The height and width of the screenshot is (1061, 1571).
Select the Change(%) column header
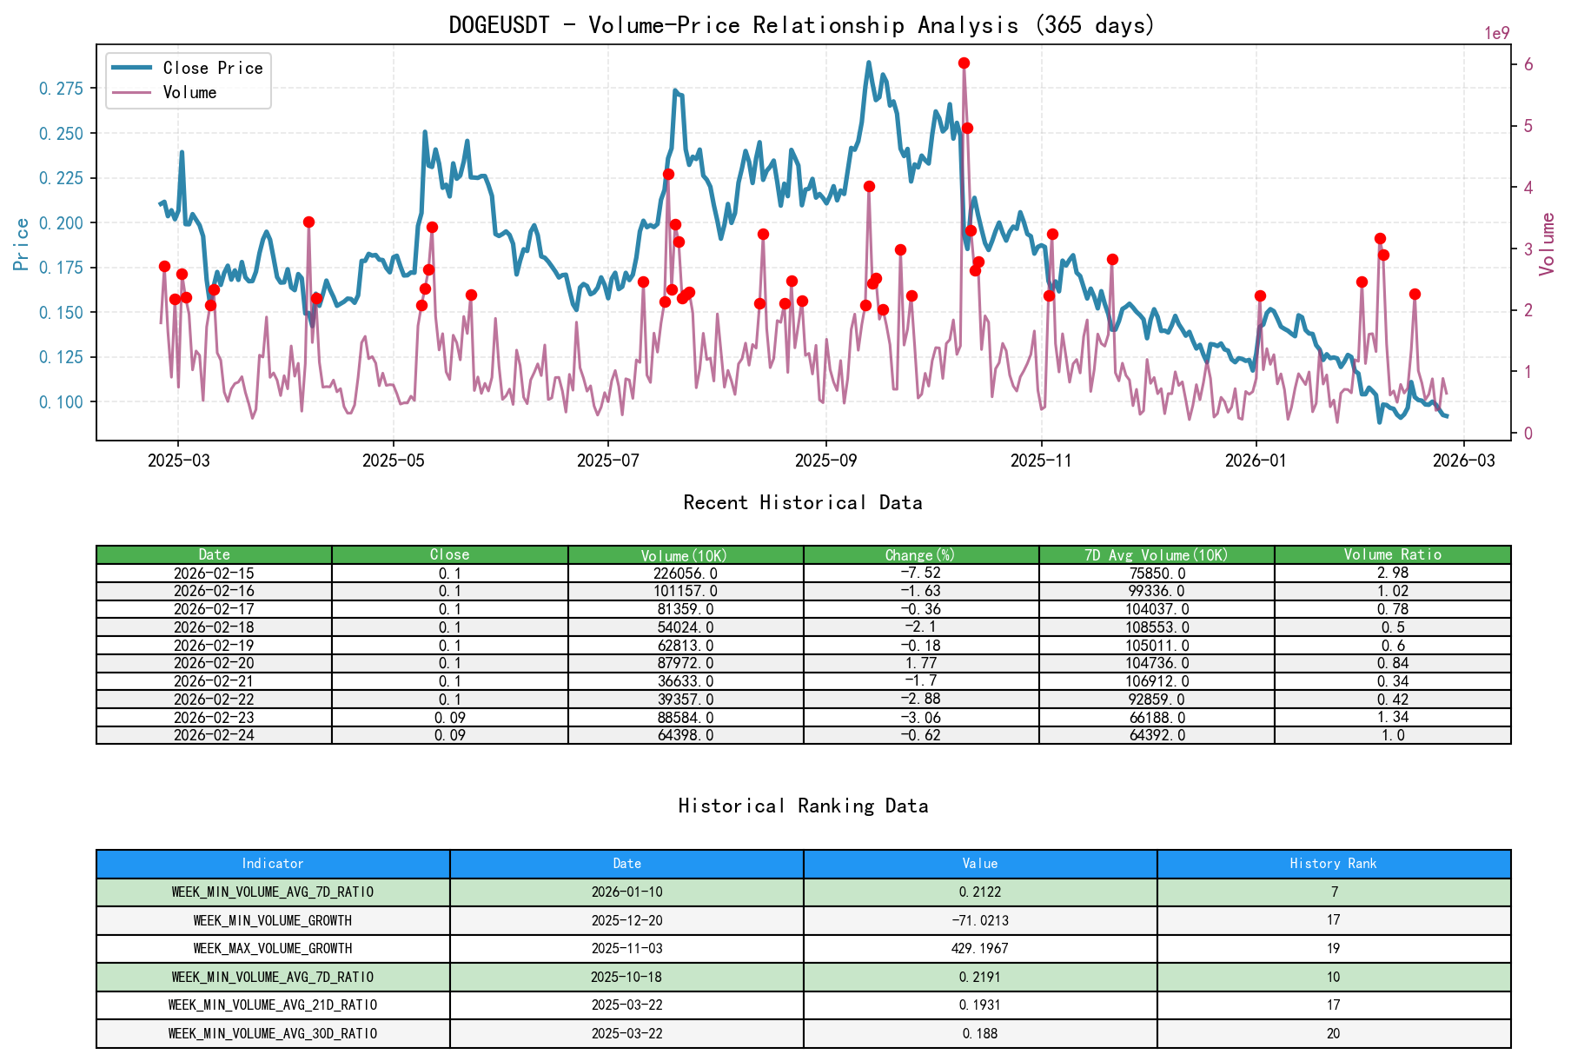tap(918, 554)
